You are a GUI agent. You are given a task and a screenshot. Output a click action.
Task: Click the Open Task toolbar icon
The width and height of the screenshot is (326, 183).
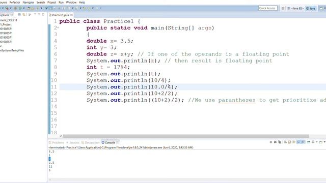(x=33, y=8)
